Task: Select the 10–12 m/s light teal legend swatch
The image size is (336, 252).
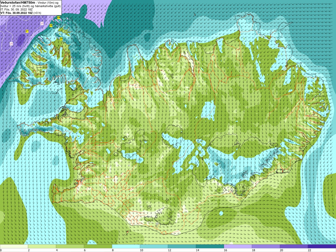Action: pos(154,246)
